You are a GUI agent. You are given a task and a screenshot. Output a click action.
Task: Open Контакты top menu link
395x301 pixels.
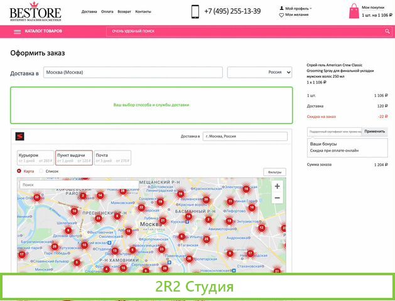[143, 11]
